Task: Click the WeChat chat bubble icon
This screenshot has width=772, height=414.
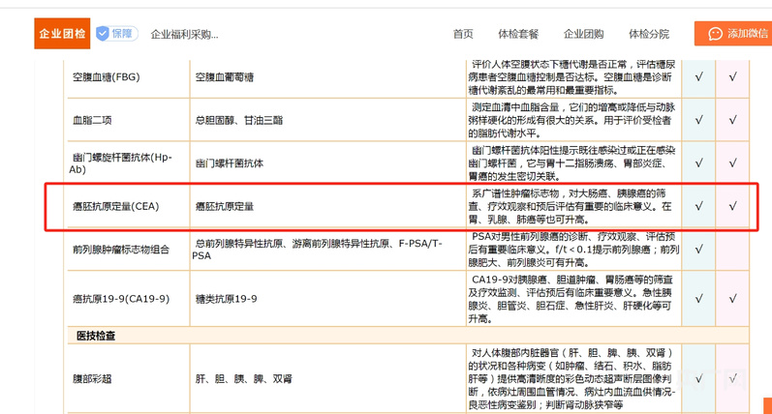Action: [715, 34]
